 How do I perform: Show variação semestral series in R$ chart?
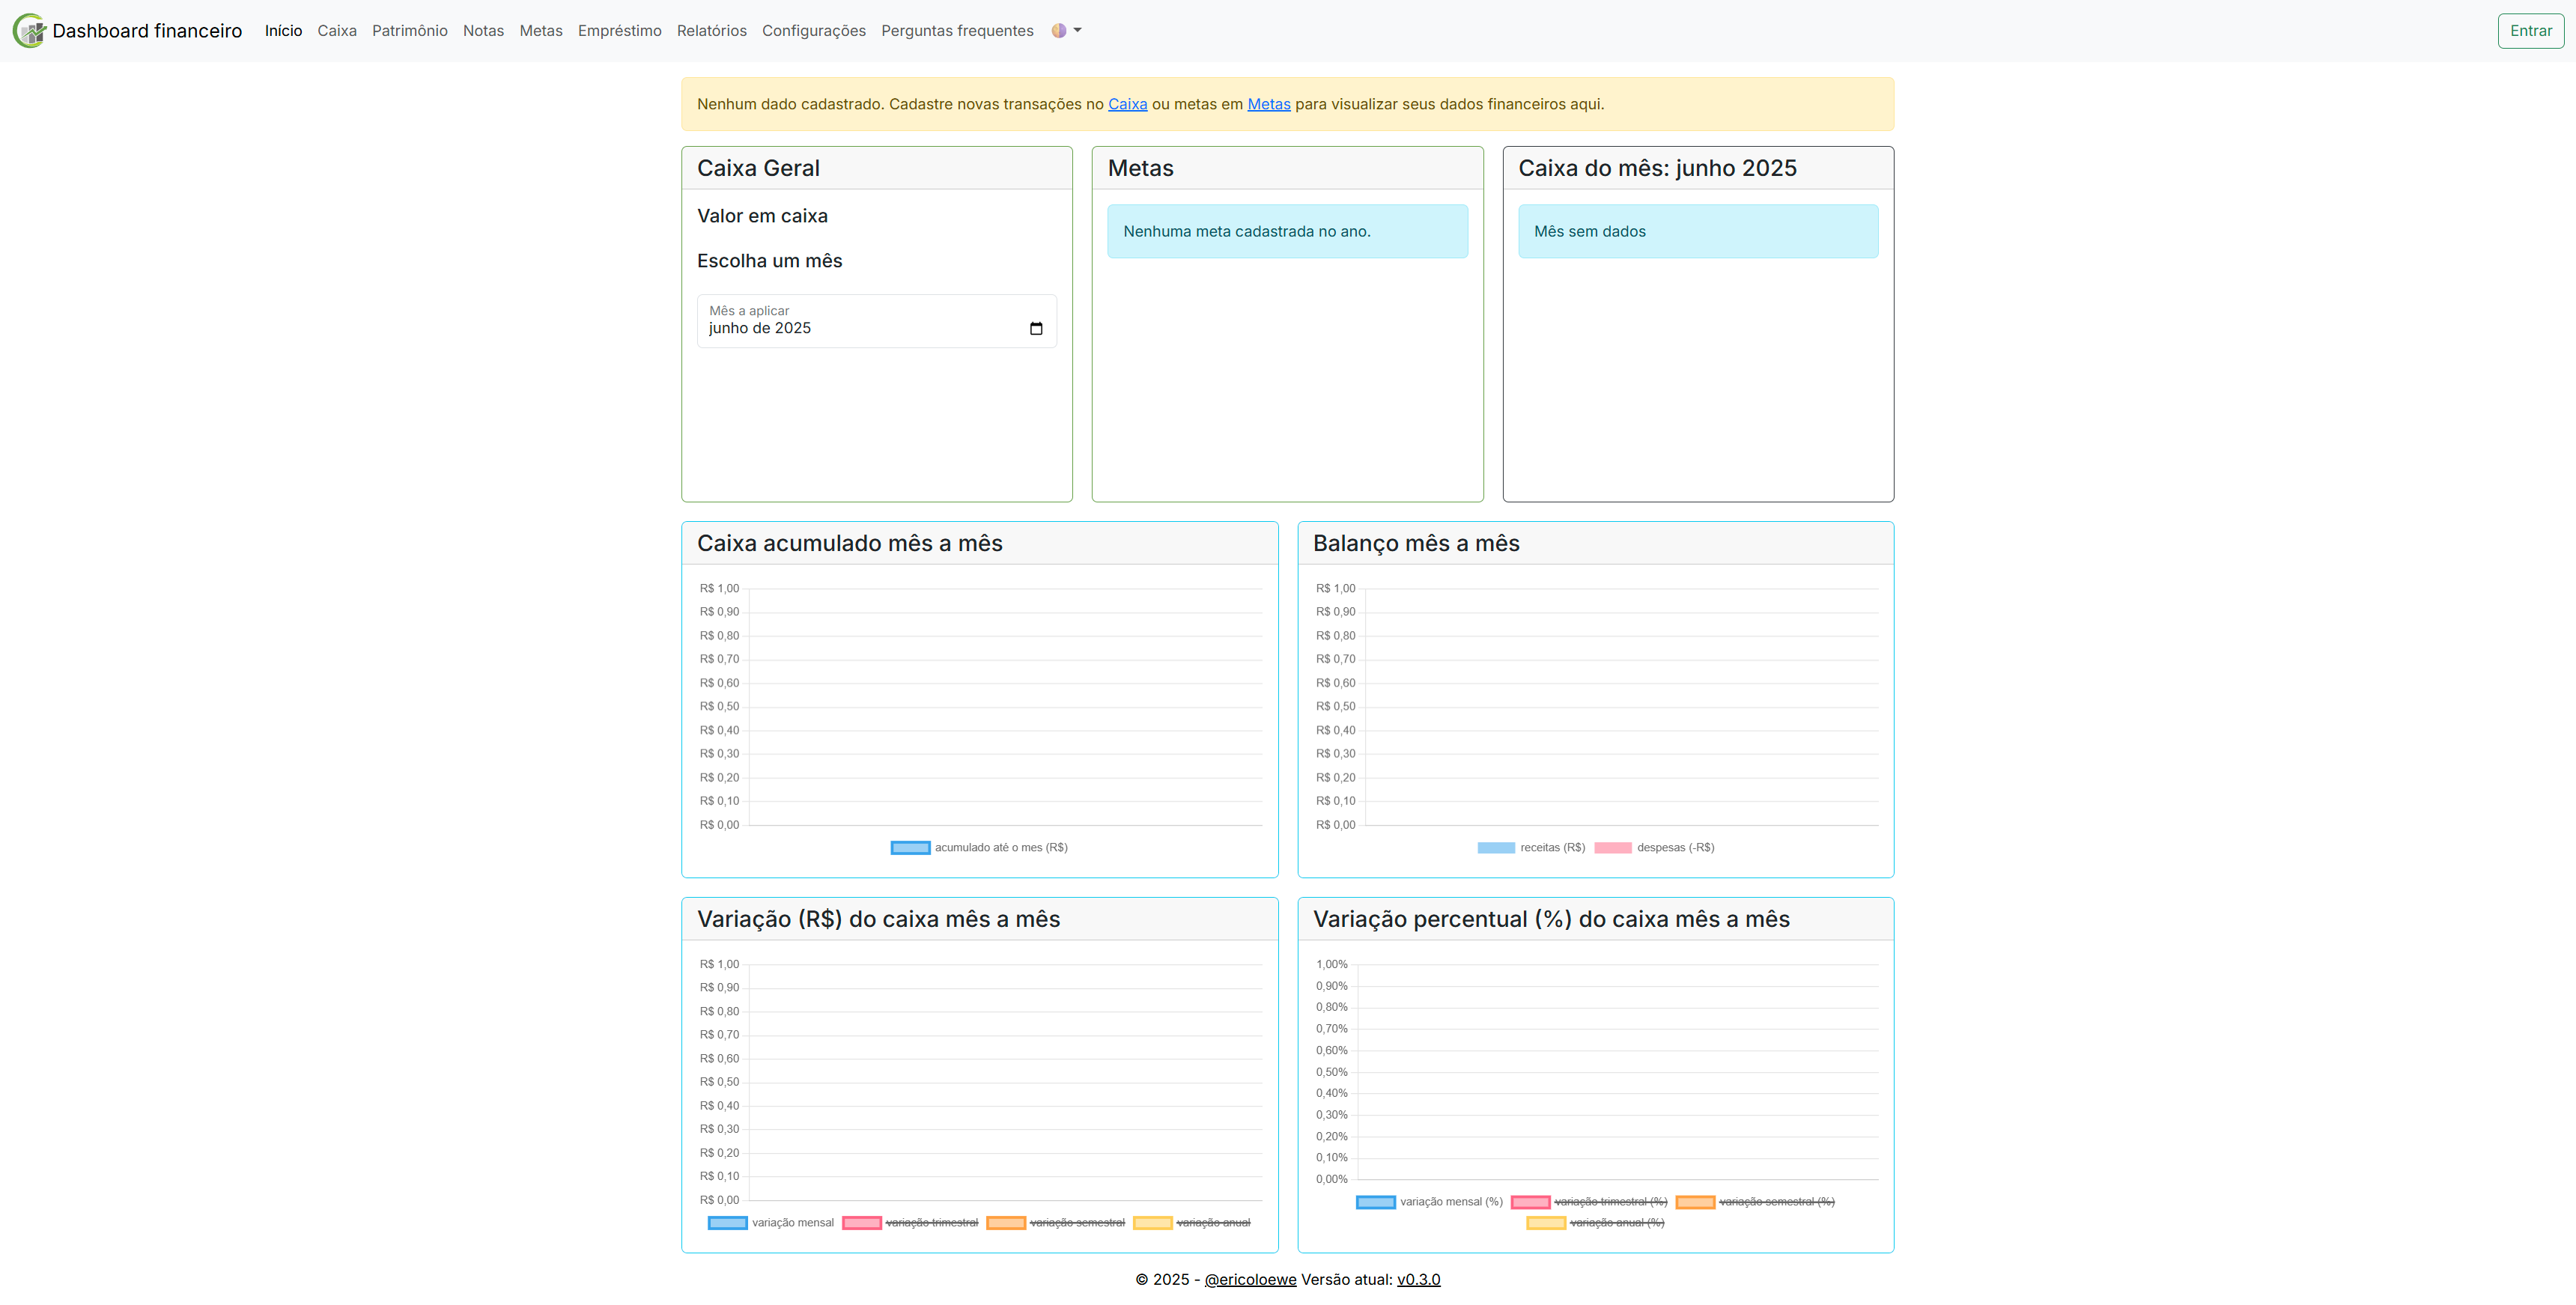[1055, 1223]
